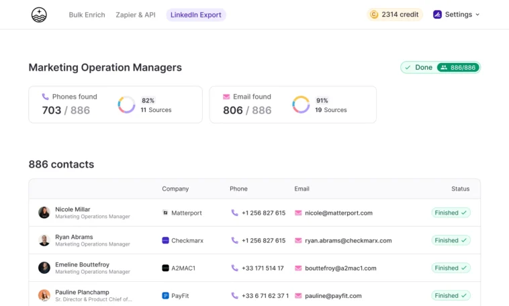Viewport: 509px width, 306px height.
Task: Click the app logo in top-left corner
Action: (x=39, y=15)
